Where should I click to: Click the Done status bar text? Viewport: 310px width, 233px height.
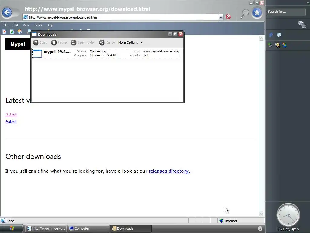pyautogui.click(x=10, y=221)
